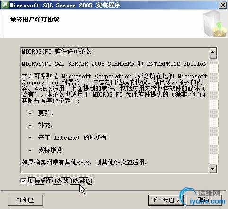The image size is (228, 209).
Task: Toggle the 我接受许可条款和条件 checkbox
Action: pyautogui.click(x=23, y=181)
